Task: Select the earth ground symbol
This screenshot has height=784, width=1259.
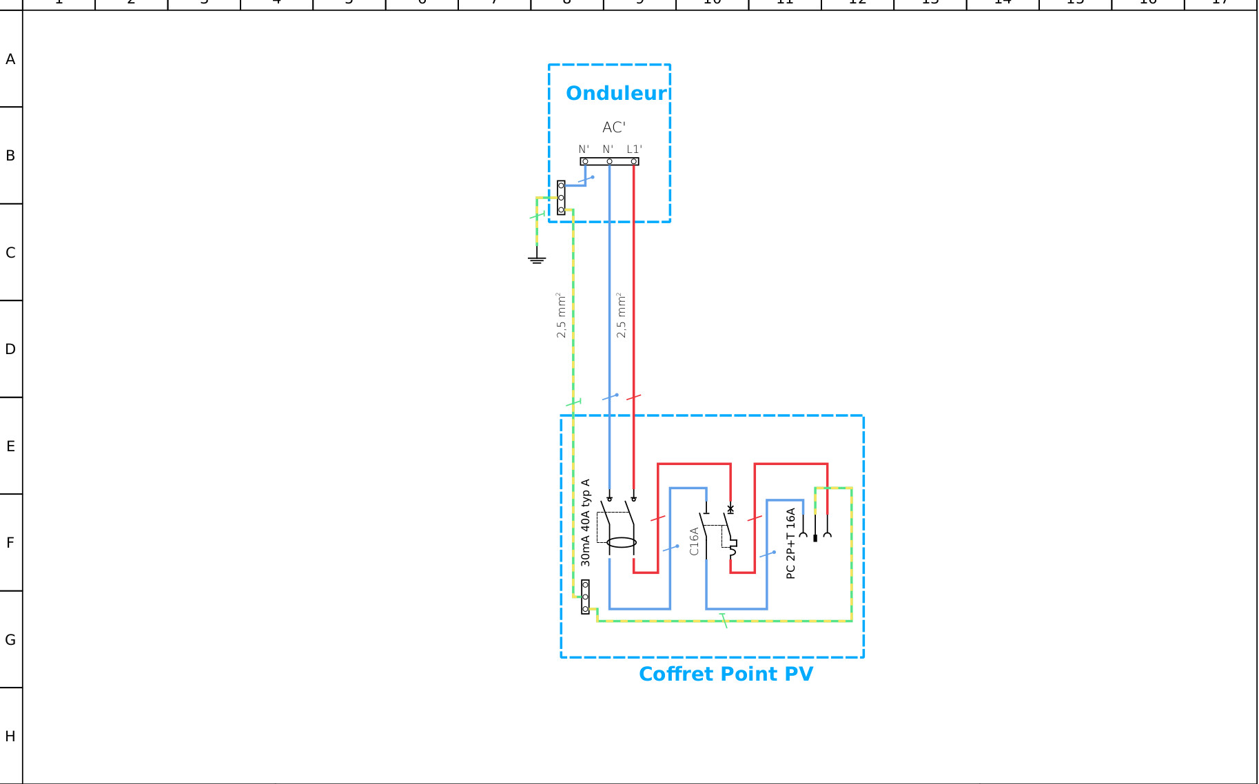Action: click(x=537, y=258)
